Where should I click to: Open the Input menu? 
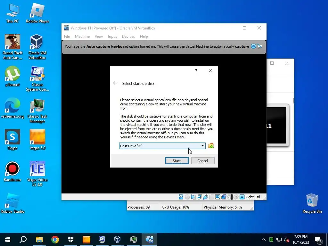click(x=112, y=37)
